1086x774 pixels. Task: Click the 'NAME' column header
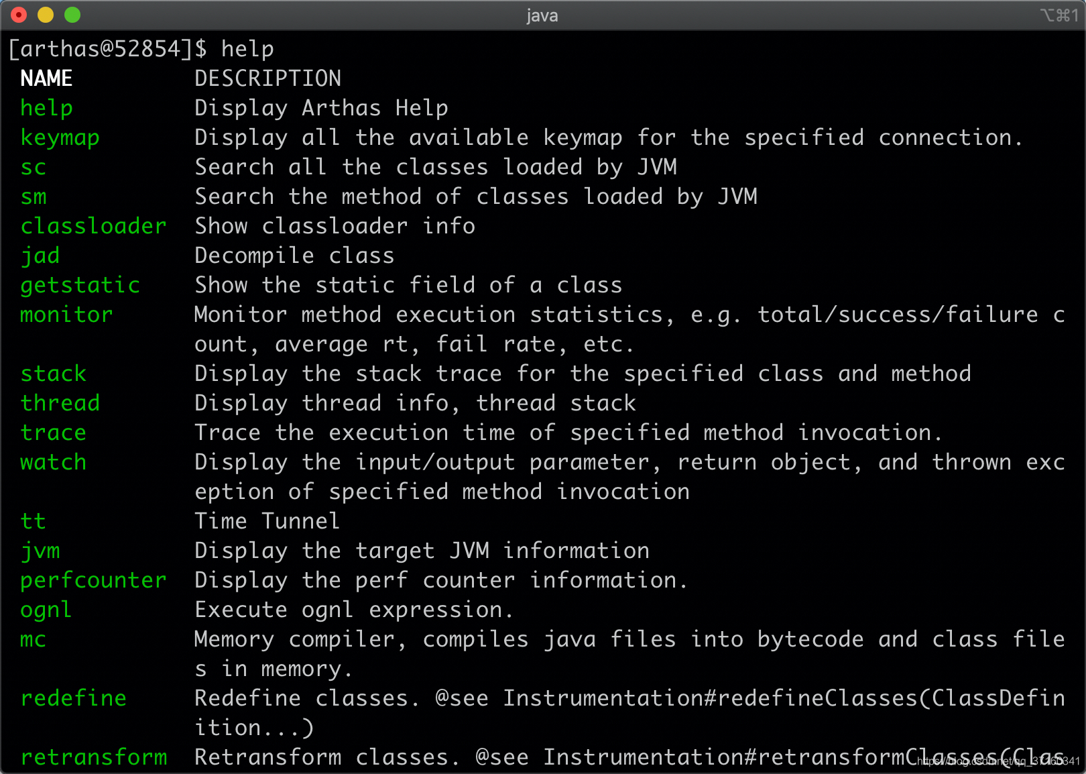pos(46,78)
